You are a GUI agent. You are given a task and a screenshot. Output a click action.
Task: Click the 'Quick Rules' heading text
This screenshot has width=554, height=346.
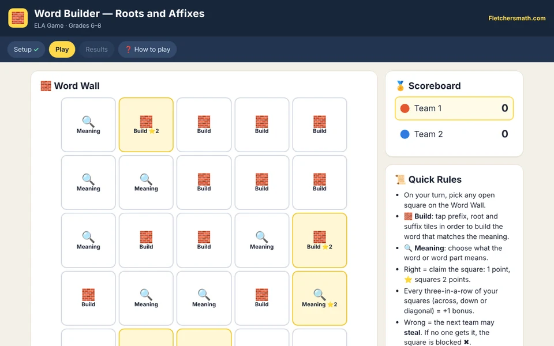[435, 179]
